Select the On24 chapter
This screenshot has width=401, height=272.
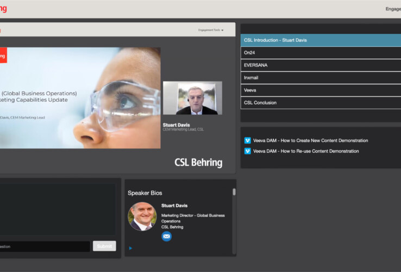(321, 53)
